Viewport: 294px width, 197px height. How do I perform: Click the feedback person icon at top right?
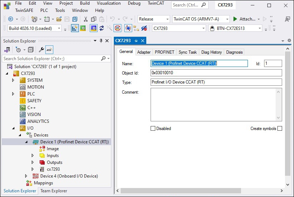tap(287, 19)
